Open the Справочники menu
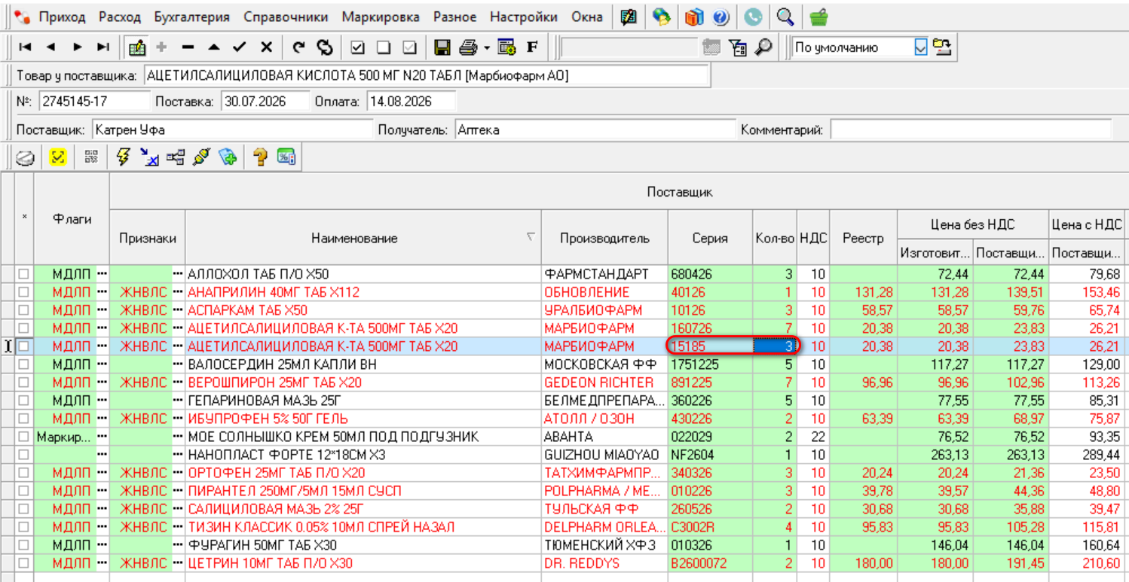 coord(286,17)
